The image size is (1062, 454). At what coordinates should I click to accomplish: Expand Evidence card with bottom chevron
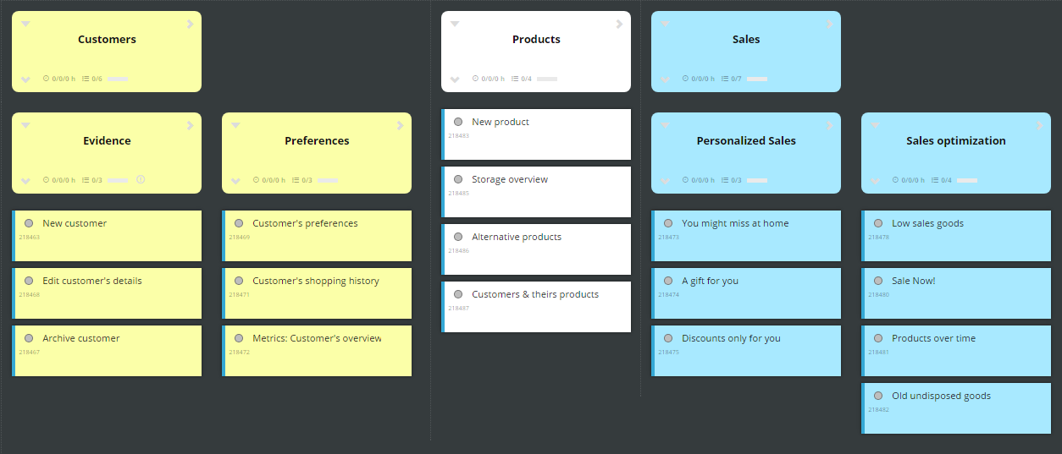tap(25, 181)
